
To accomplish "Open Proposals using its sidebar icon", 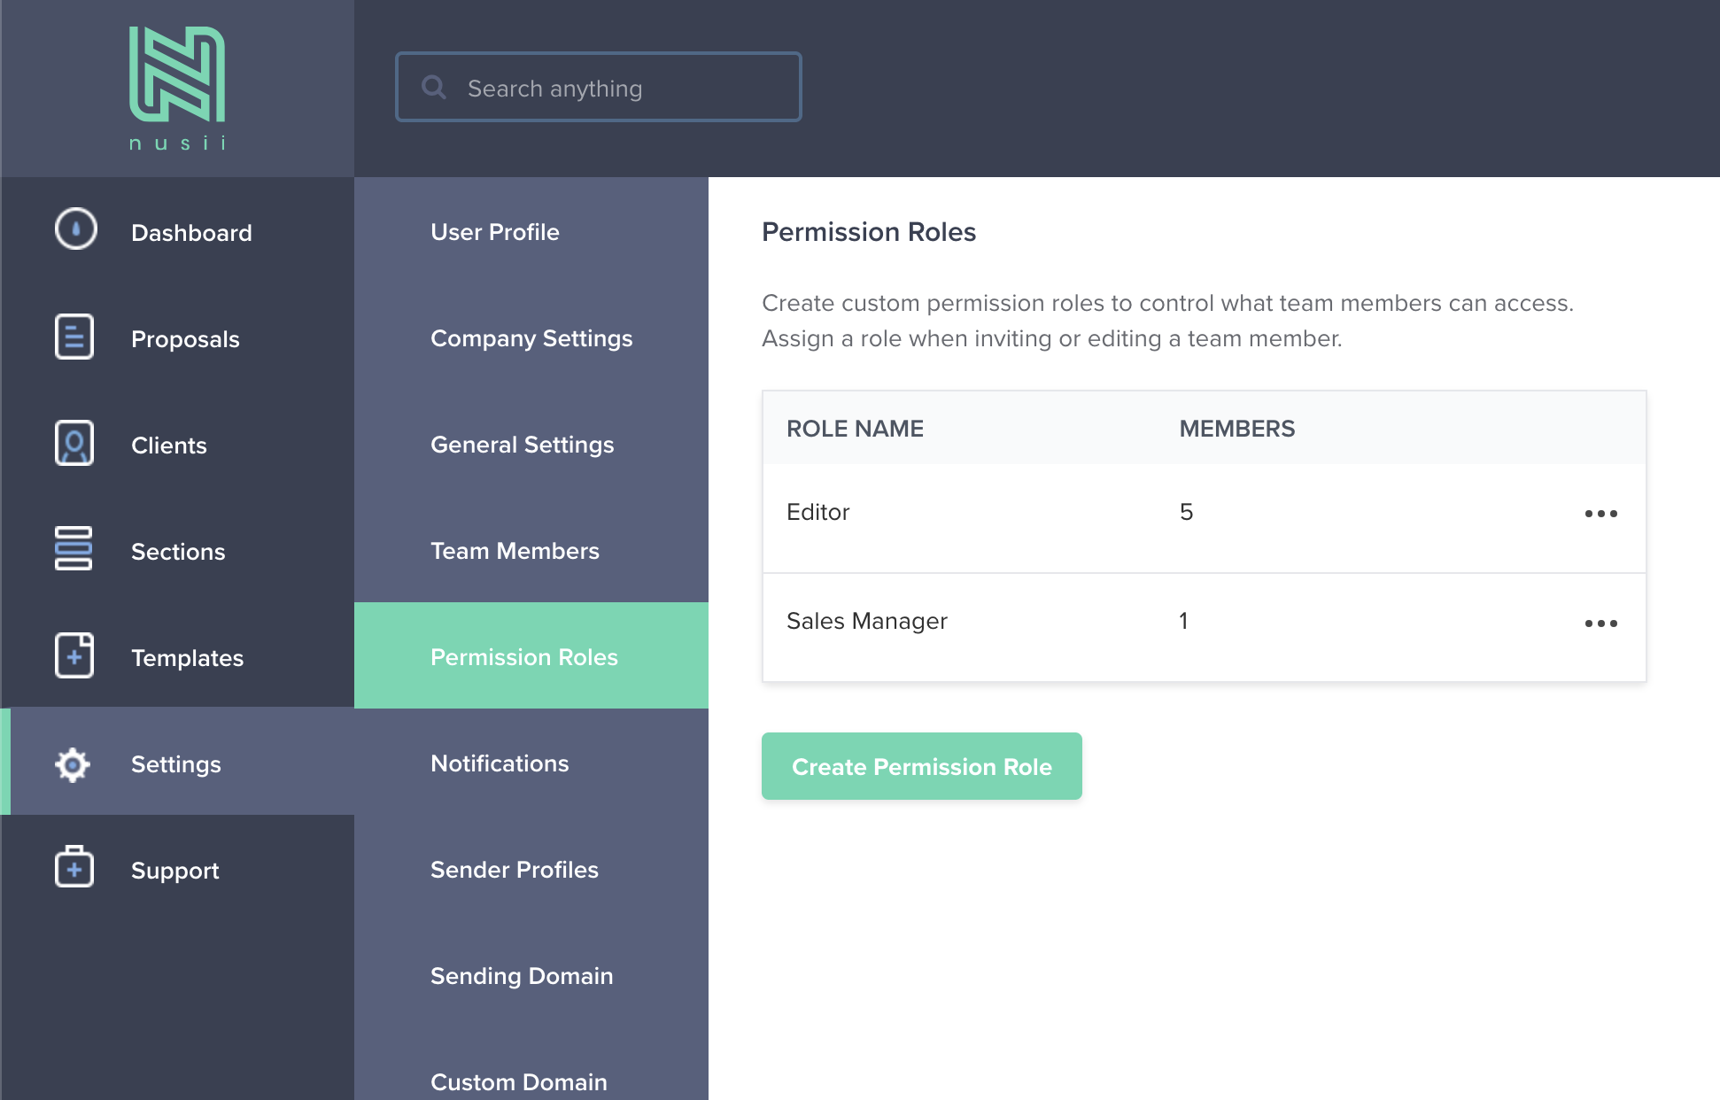I will [74, 337].
